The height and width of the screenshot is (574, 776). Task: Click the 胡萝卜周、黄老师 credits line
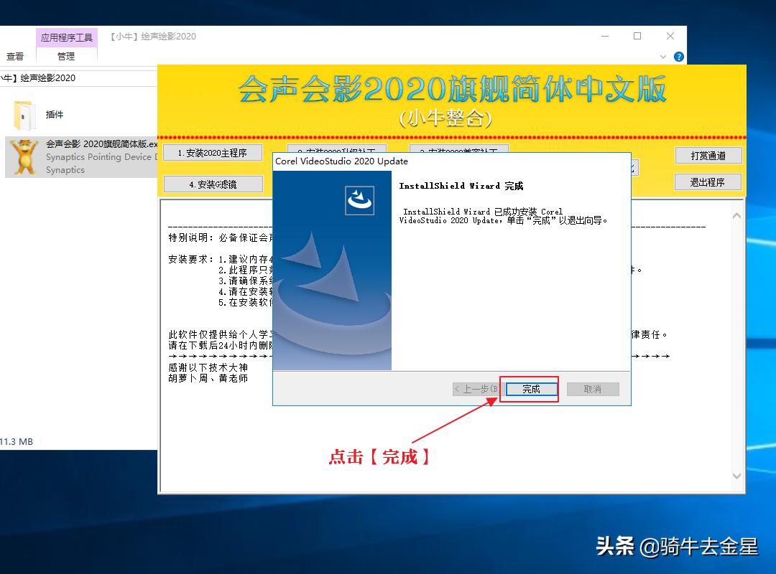[208, 378]
